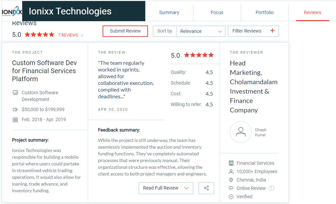Switch to the Summary tab
This screenshot has width=336, height=204.
coord(169,12)
